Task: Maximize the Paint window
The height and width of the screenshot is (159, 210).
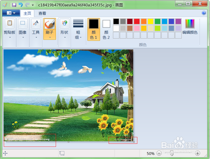Action: 188,4
